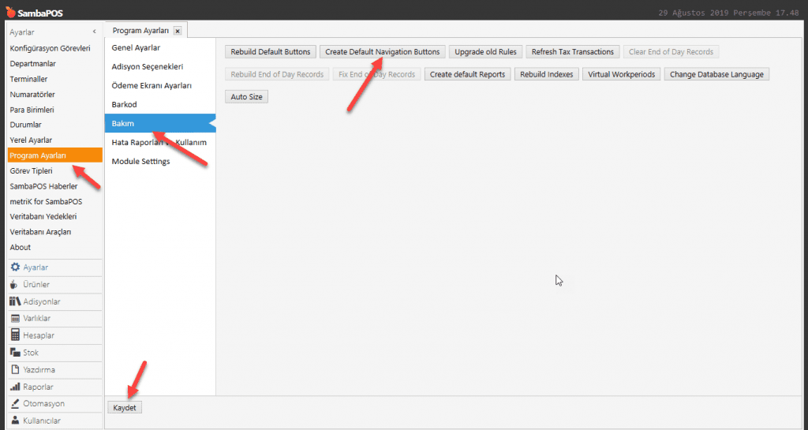Select Veritabanı Yedekleri in sidebar
808x430 pixels.
(x=43, y=216)
